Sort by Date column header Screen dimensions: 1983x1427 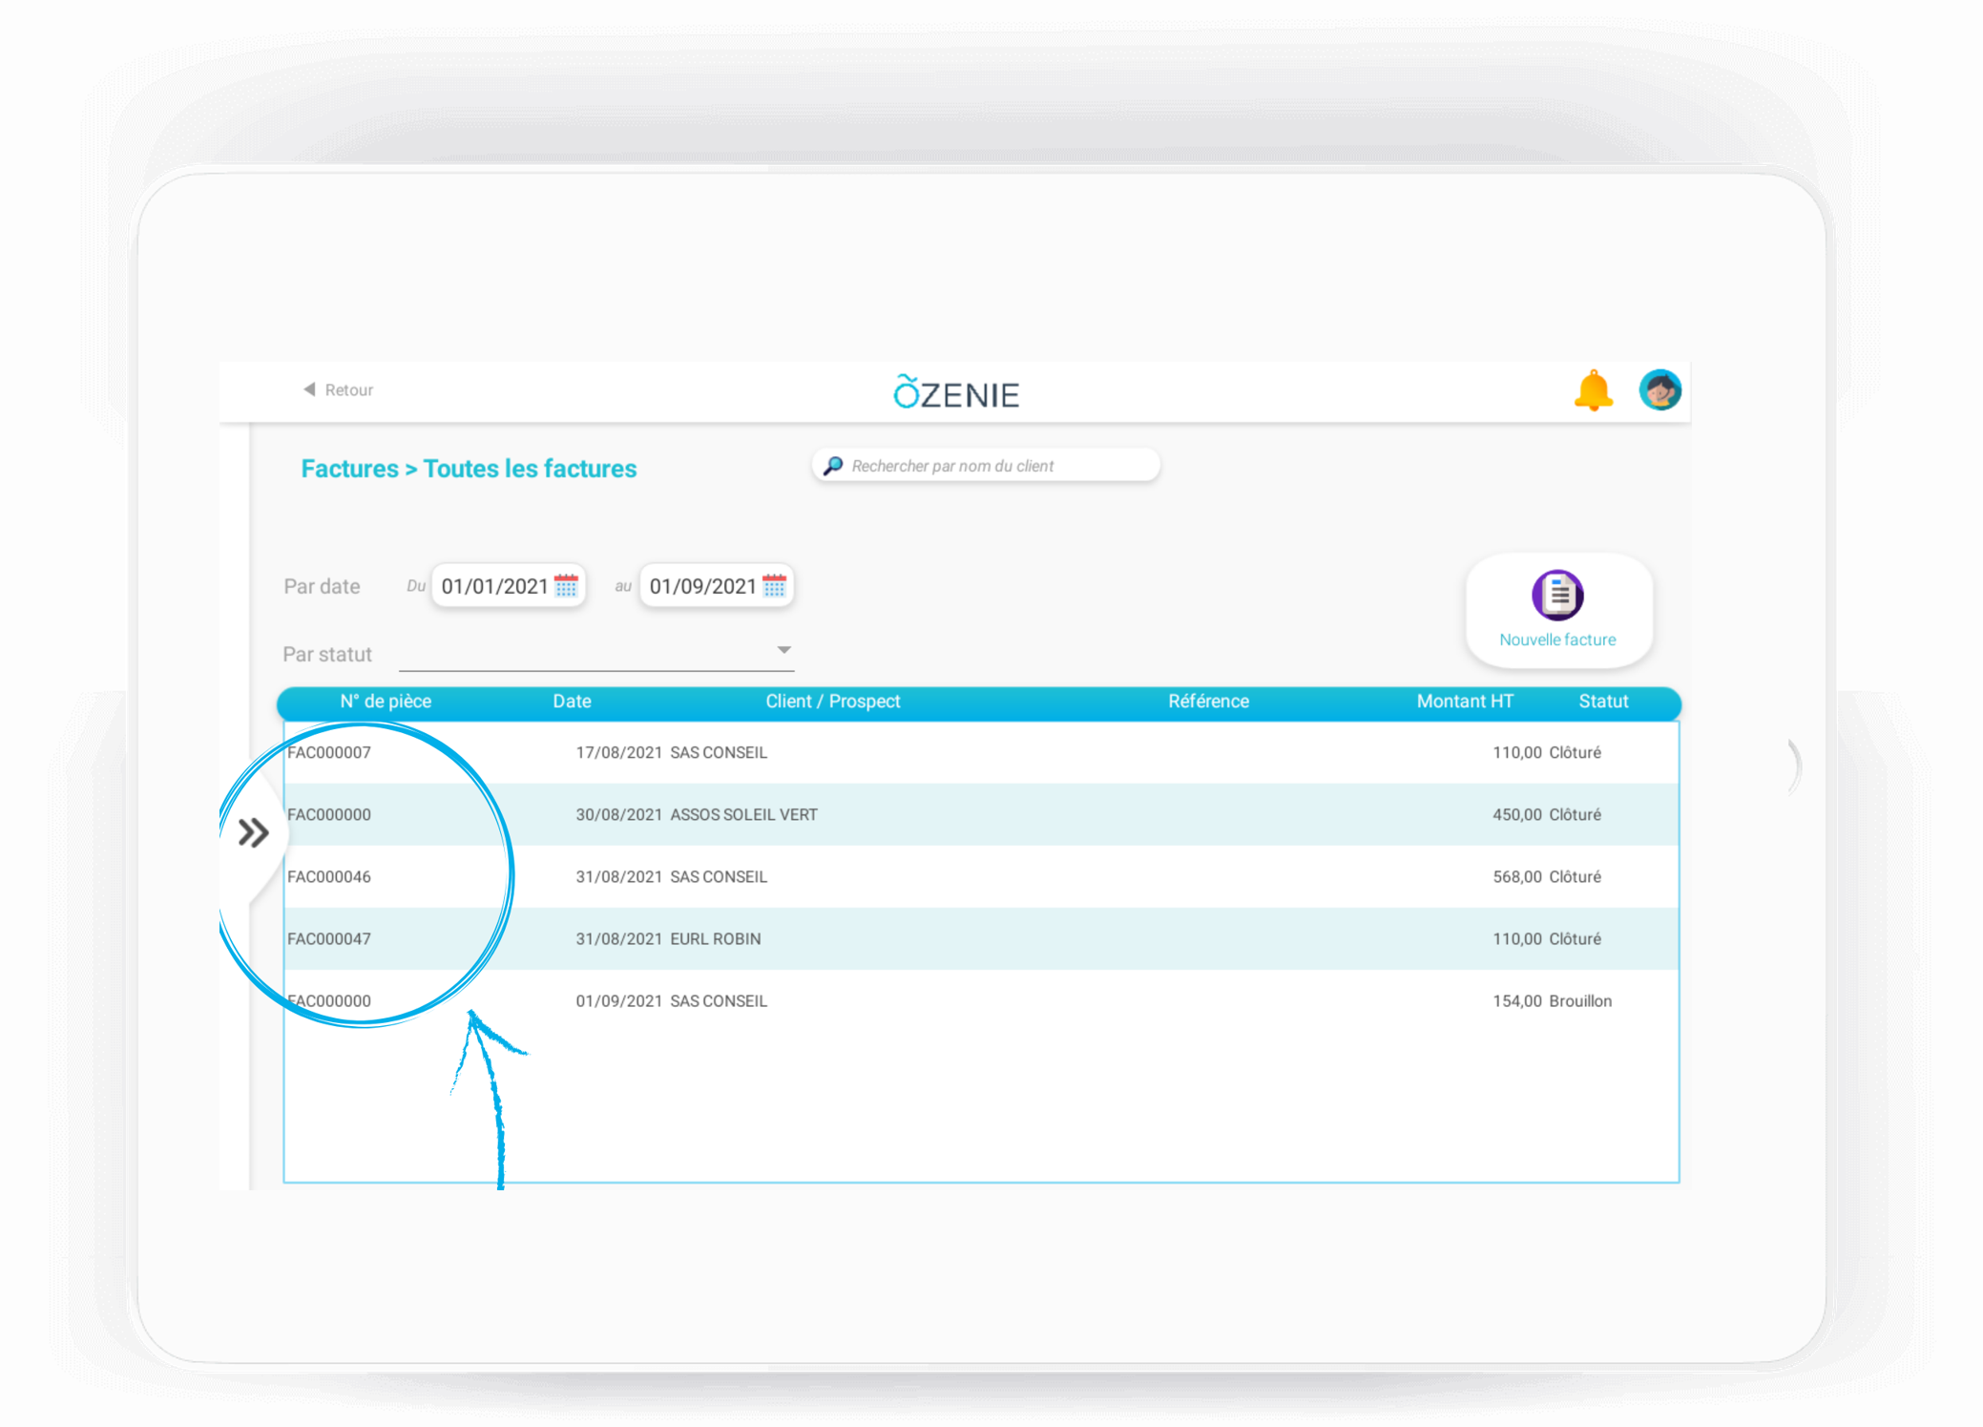pos(572,702)
